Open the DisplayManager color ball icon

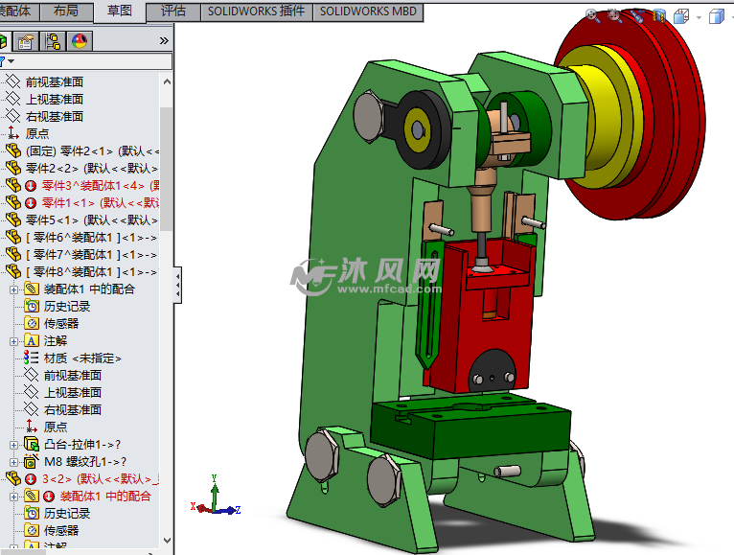point(79,40)
